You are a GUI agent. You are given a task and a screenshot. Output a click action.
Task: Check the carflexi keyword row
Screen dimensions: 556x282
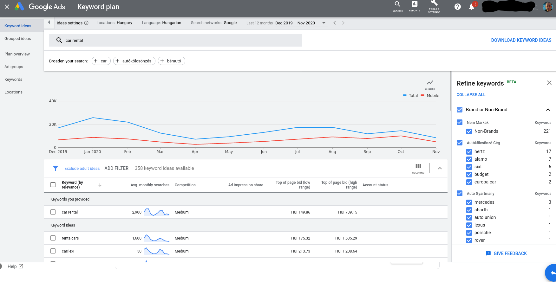(53, 251)
